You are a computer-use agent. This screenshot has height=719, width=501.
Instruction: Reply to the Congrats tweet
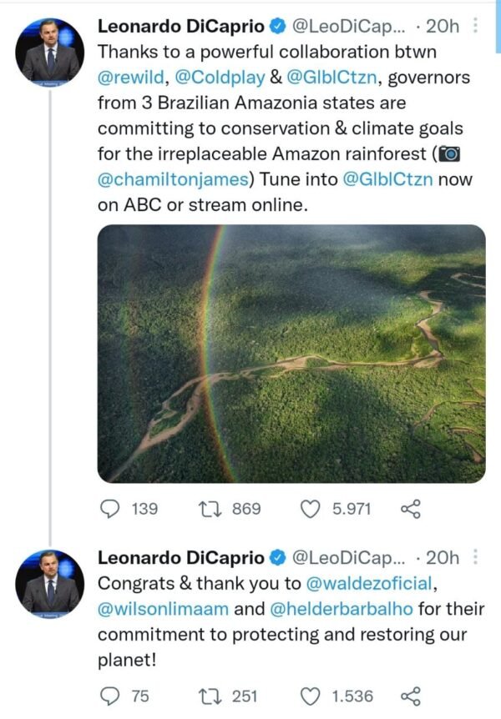click(109, 696)
